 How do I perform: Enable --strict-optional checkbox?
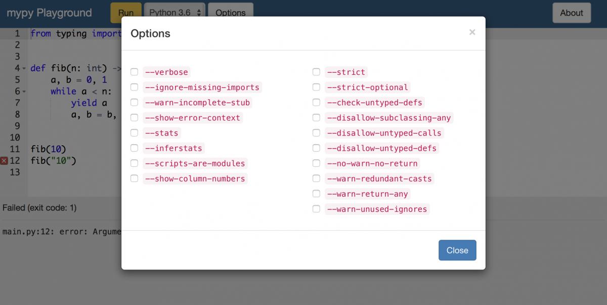pos(316,87)
